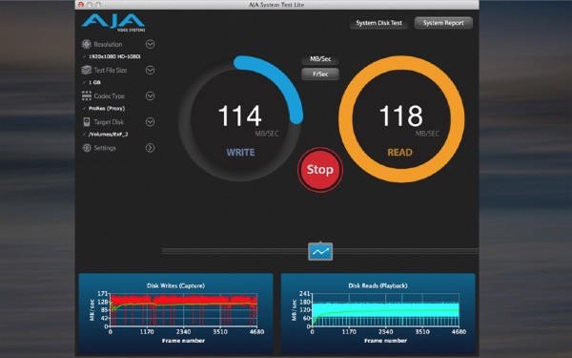This screenshot has height=358, width=572.
Task: Switch units to MB/Sec
Action: [x=320, y=59]
